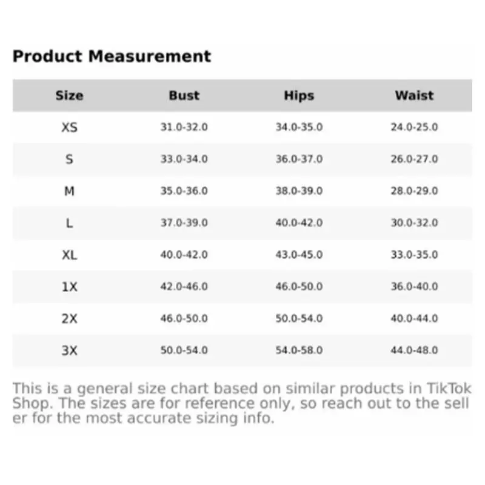Click the XL bust value 40.0-42.0
Screen dimensions: 485x485
point(184,255)
